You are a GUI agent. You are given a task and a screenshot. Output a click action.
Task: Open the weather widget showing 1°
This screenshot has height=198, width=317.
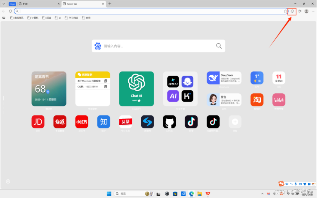coord(257,78)
